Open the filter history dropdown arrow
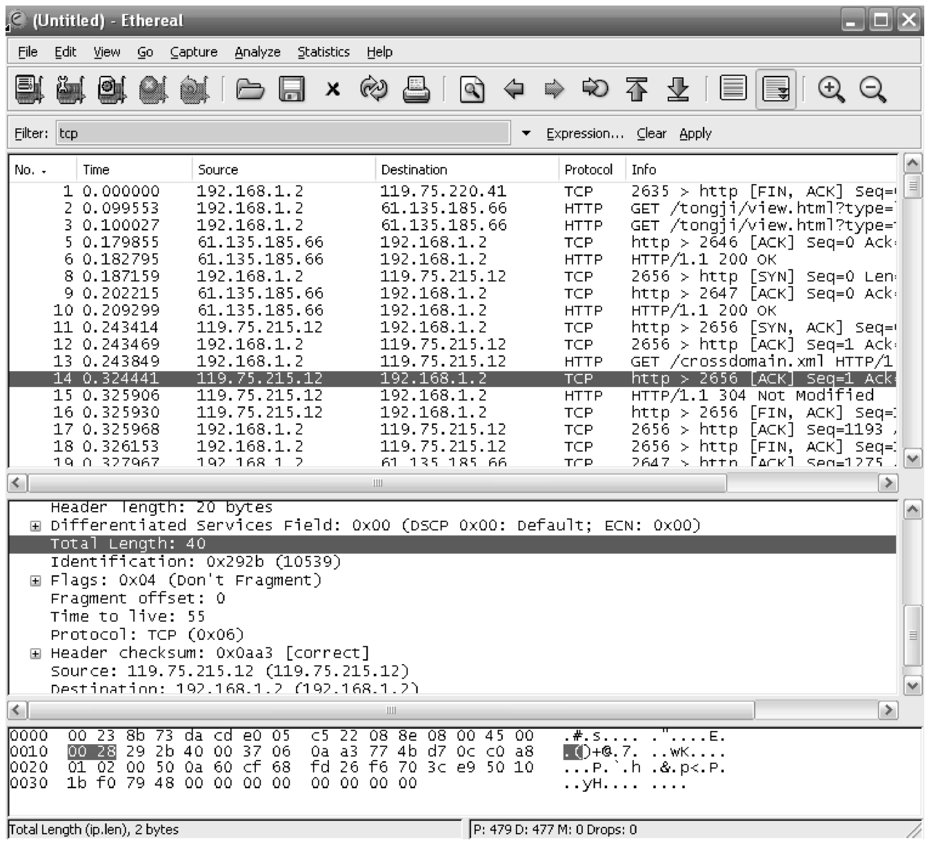The width and height of the screenshot is (927, 842). pos(526,133)
